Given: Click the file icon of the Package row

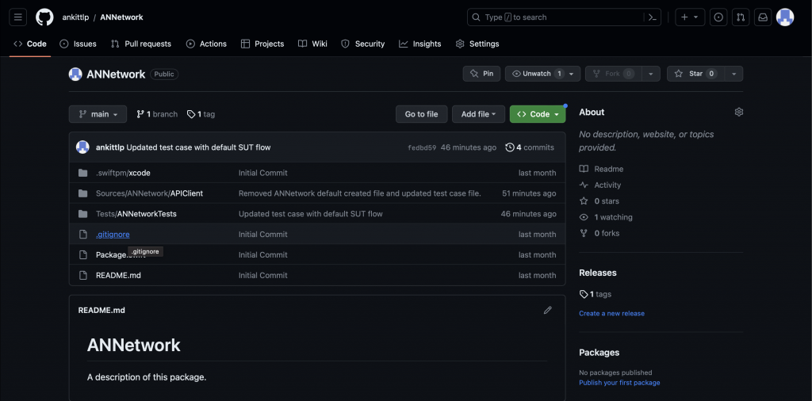Looking at the screenshot, I should click(x=82, y=254).
